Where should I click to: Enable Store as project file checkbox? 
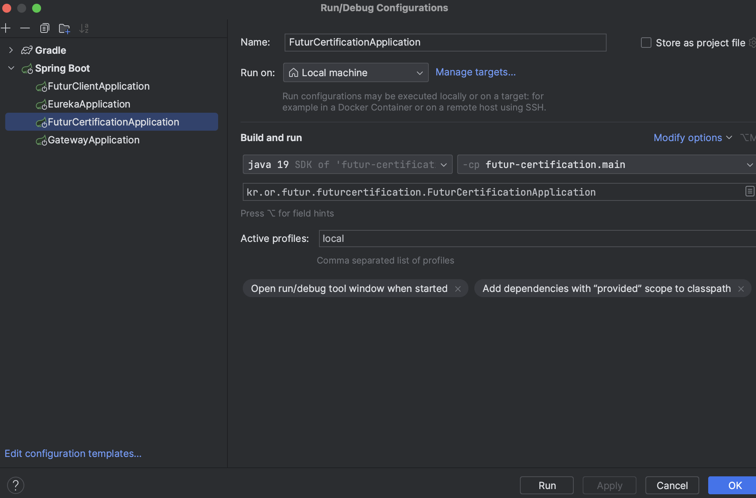click(646, 43)
